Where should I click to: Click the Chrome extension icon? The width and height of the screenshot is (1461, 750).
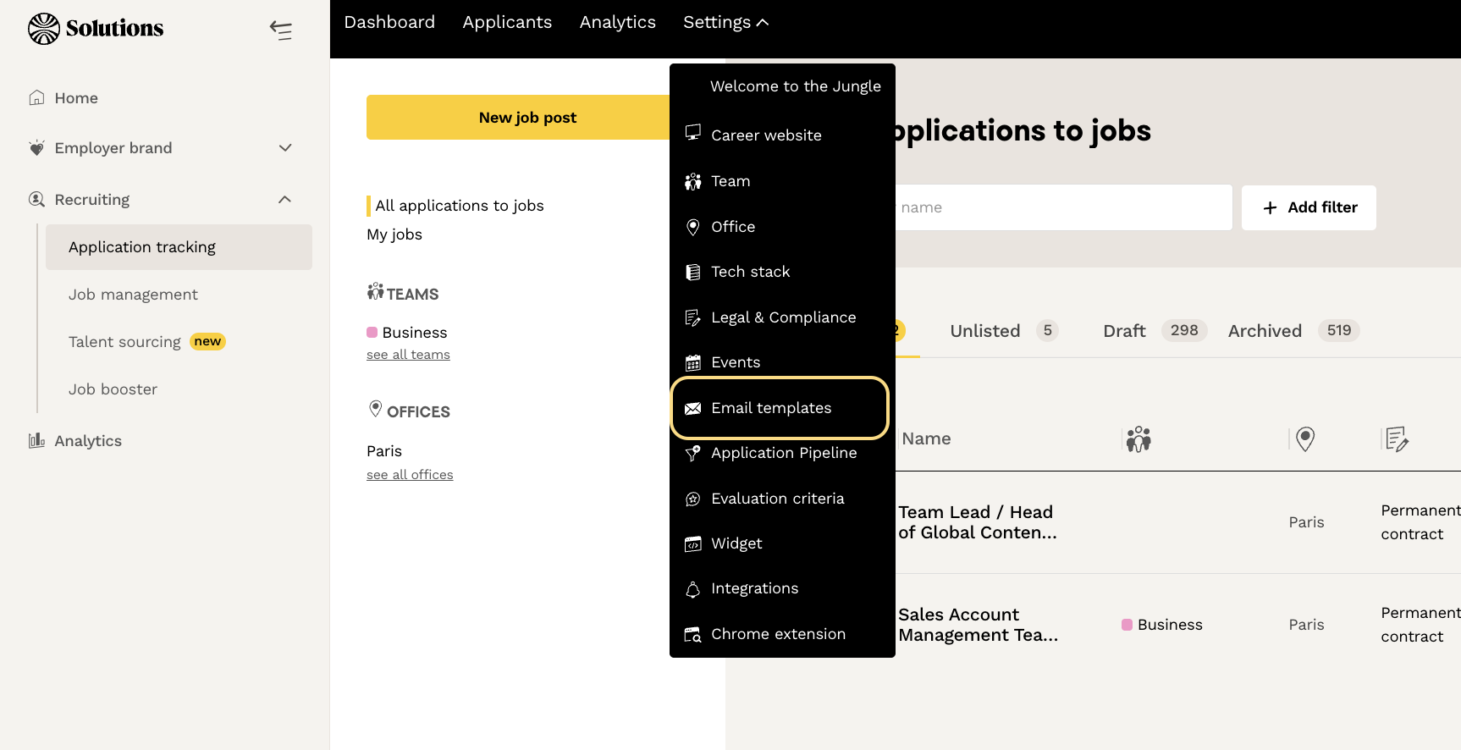[x=692, y=635]
